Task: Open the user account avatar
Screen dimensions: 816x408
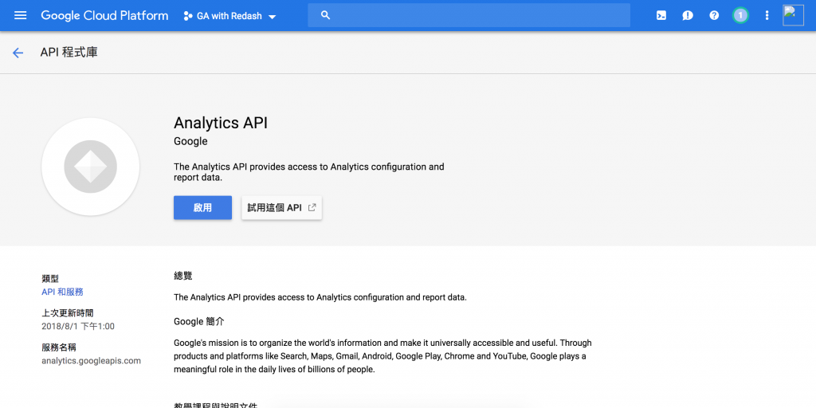Action: click(793, 15)
